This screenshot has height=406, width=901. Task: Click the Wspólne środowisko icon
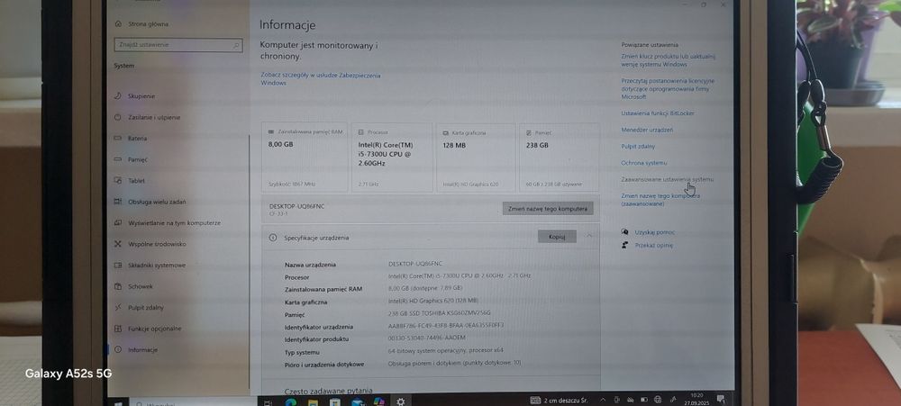coord(118,244)
